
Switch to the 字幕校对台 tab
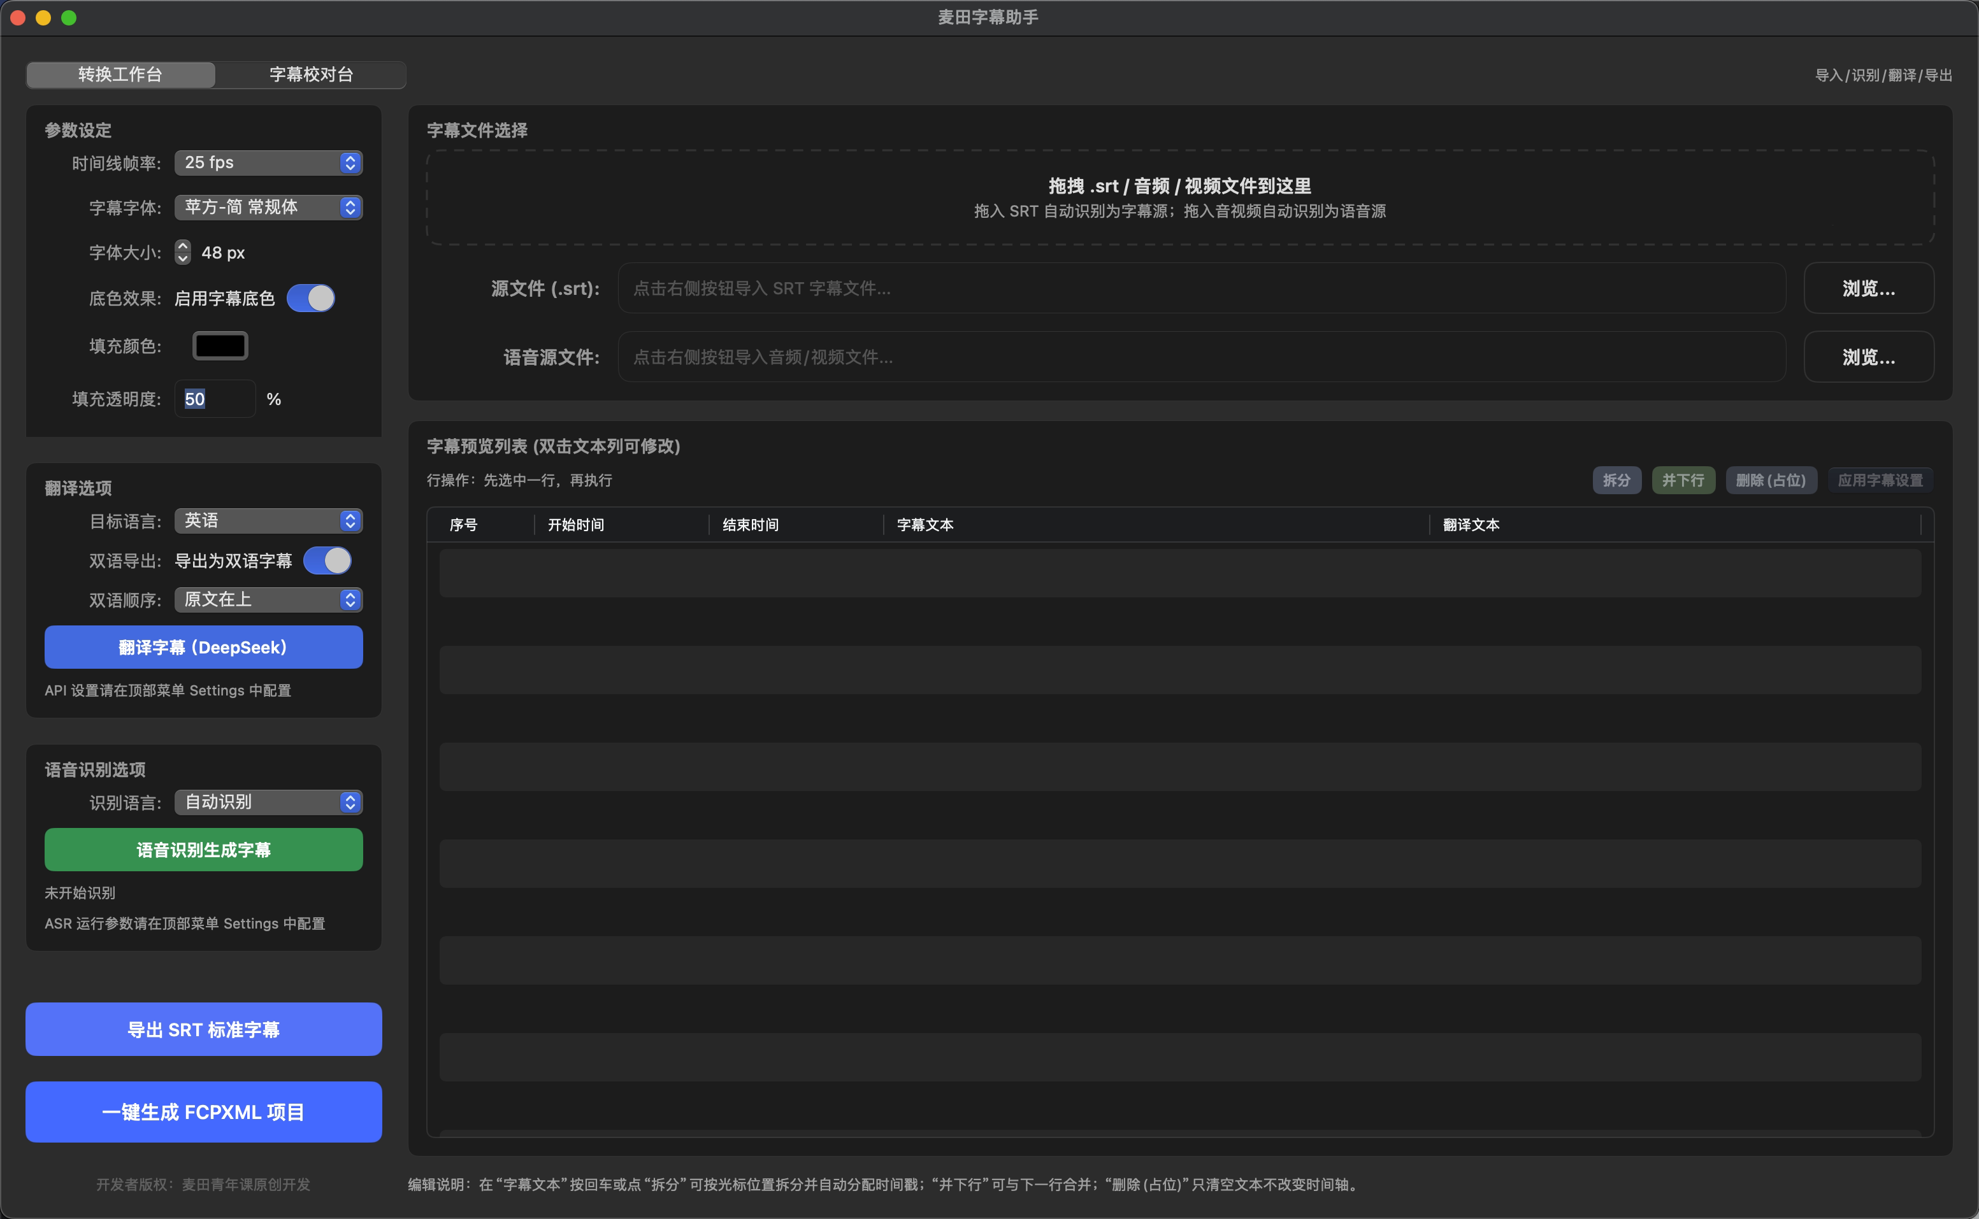click(x=310, y=75)
